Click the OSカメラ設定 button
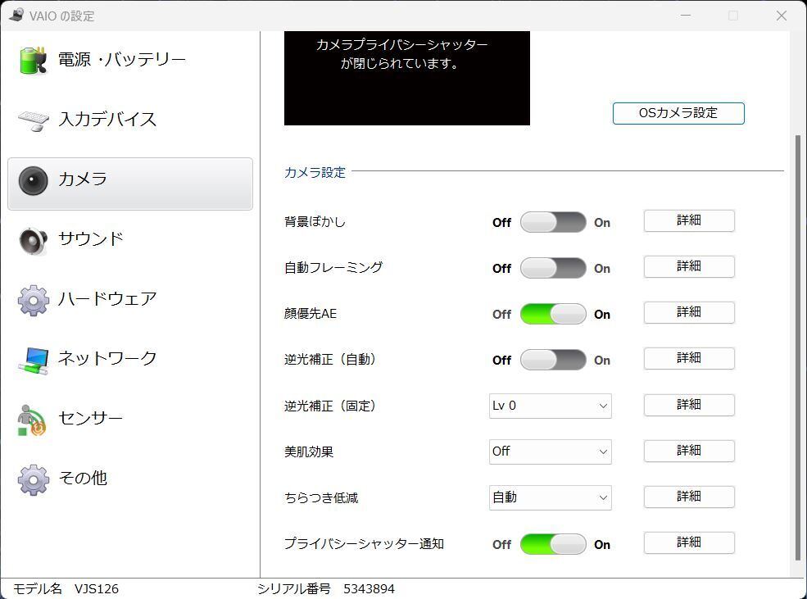This screenshot has width=807, height=599. pos(678,113)
